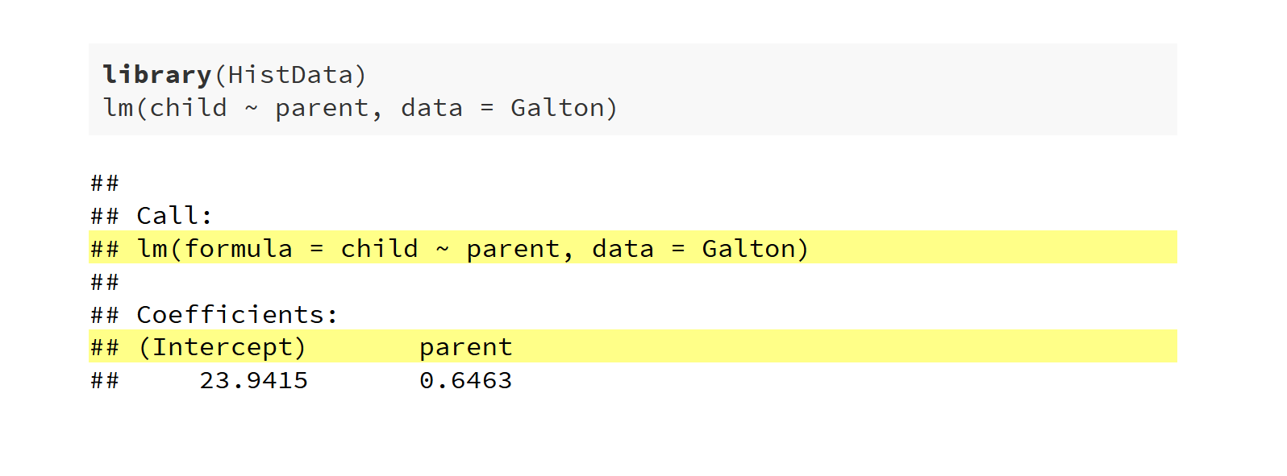Click the highlighted "parent" coefficient header
1287x476 pixels.
465,348
